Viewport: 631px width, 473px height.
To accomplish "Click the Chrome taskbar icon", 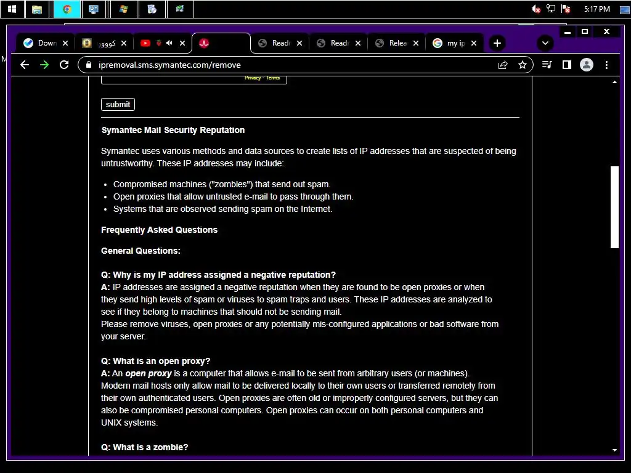I will 67,9.
